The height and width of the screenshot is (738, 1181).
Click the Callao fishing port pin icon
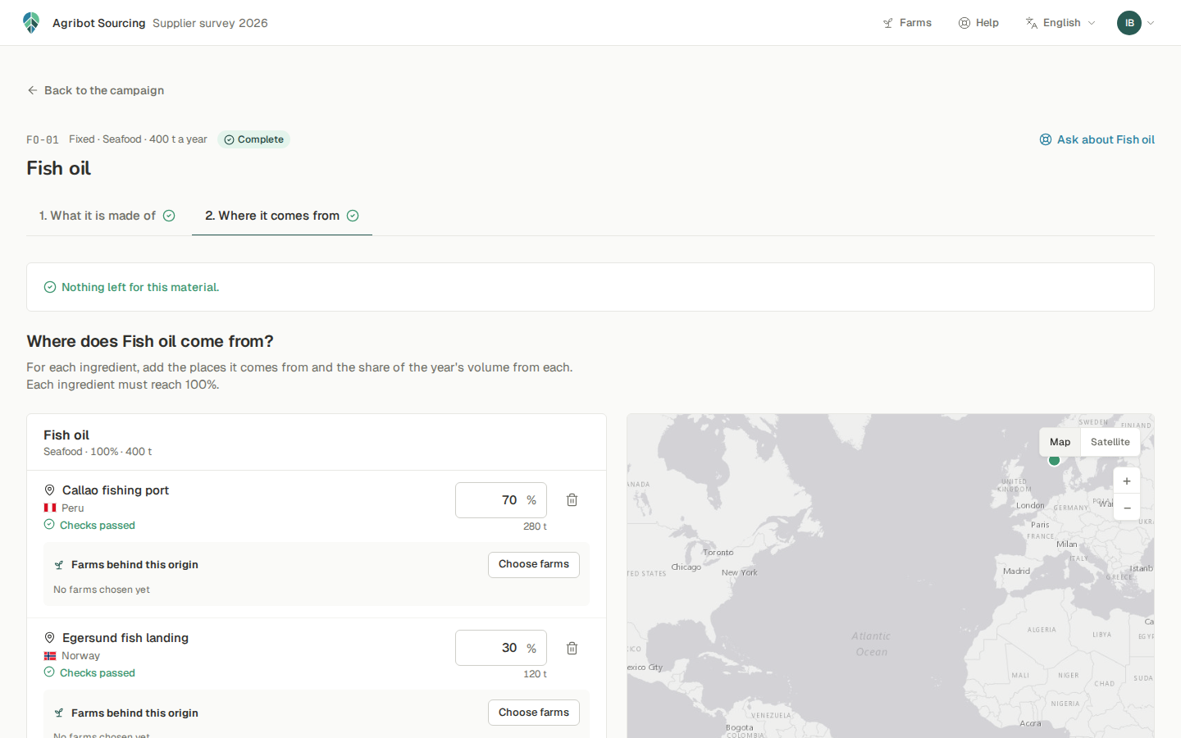point(49,490)
